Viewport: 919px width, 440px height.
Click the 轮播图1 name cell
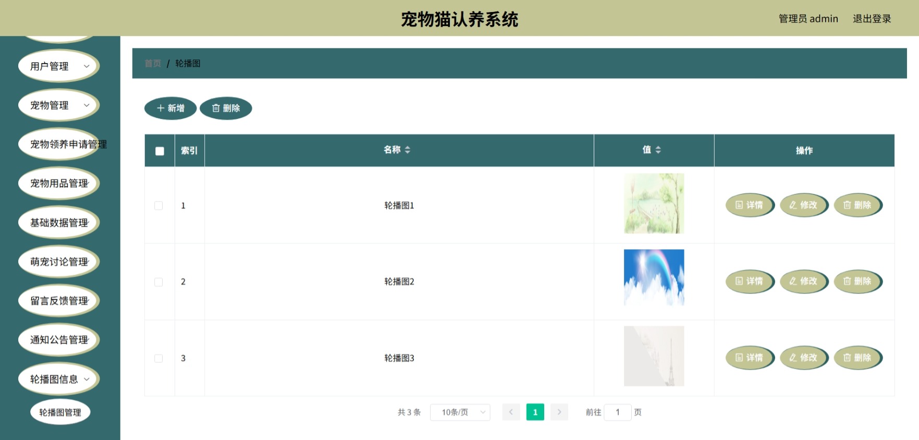pos(399,205)
